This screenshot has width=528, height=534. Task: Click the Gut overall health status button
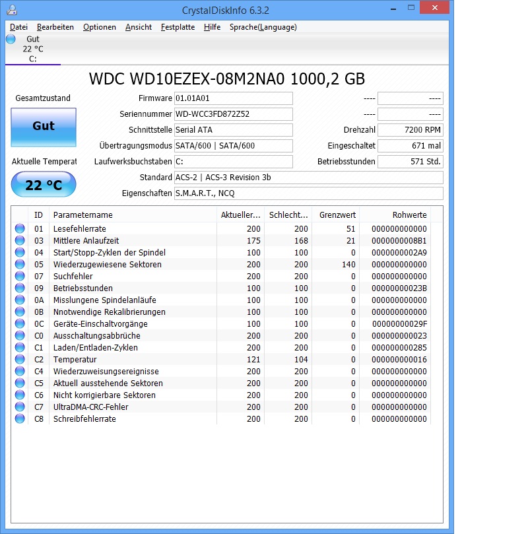click(44, 127)
